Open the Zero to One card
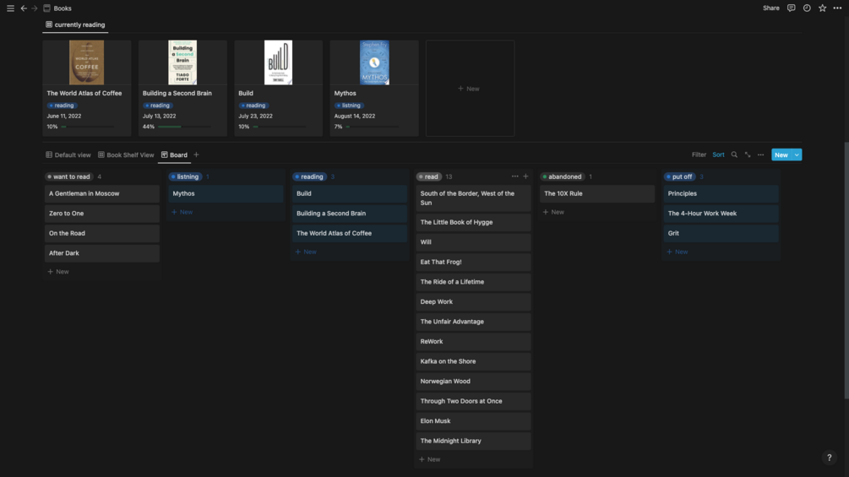The image size is (849, 477). coord(101,214)
